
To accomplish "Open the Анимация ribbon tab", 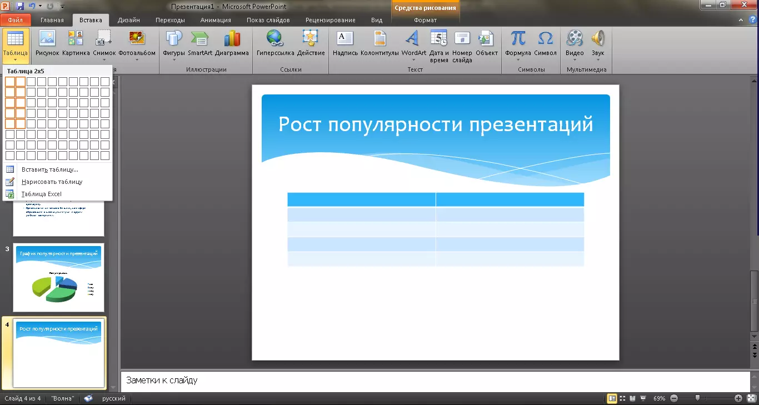I will pos(216,20).
